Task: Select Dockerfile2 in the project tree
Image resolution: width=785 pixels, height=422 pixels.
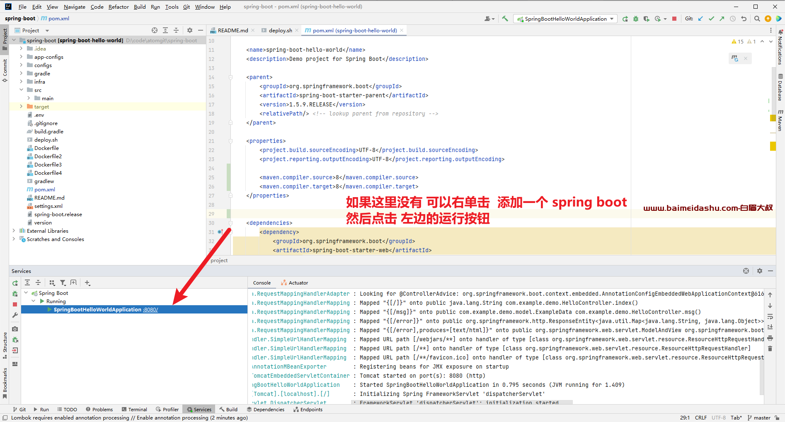Action: pyautogui.click(x=48, y=156)
